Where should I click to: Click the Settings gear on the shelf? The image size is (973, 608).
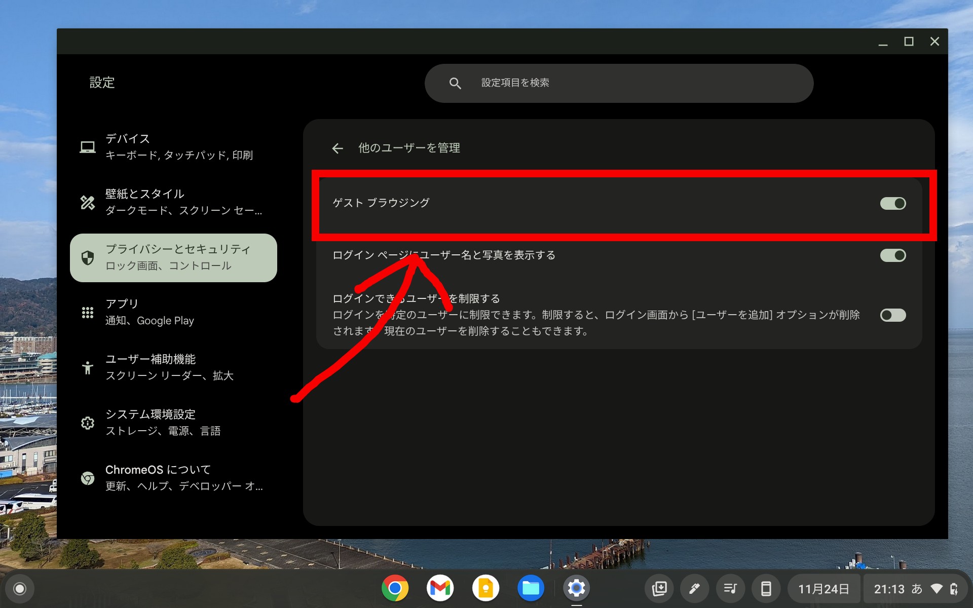[577, 588]
